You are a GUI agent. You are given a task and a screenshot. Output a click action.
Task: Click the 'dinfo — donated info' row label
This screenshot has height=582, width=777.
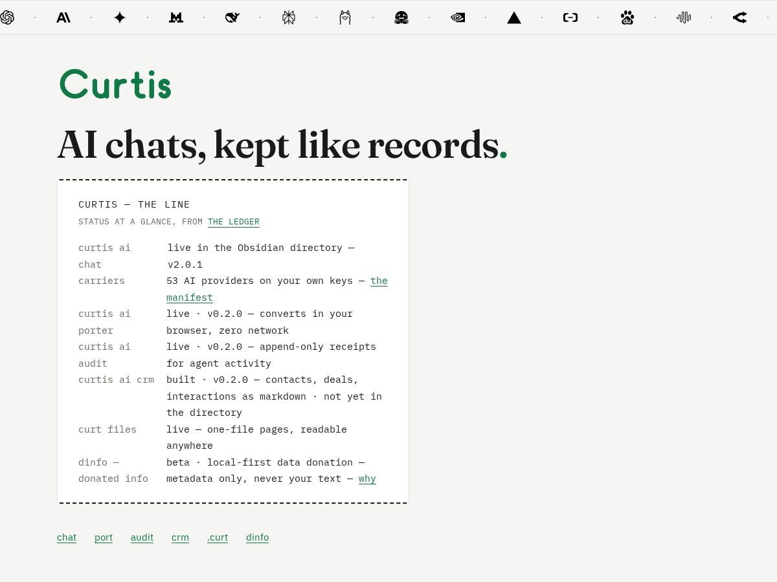pos(113,470)
